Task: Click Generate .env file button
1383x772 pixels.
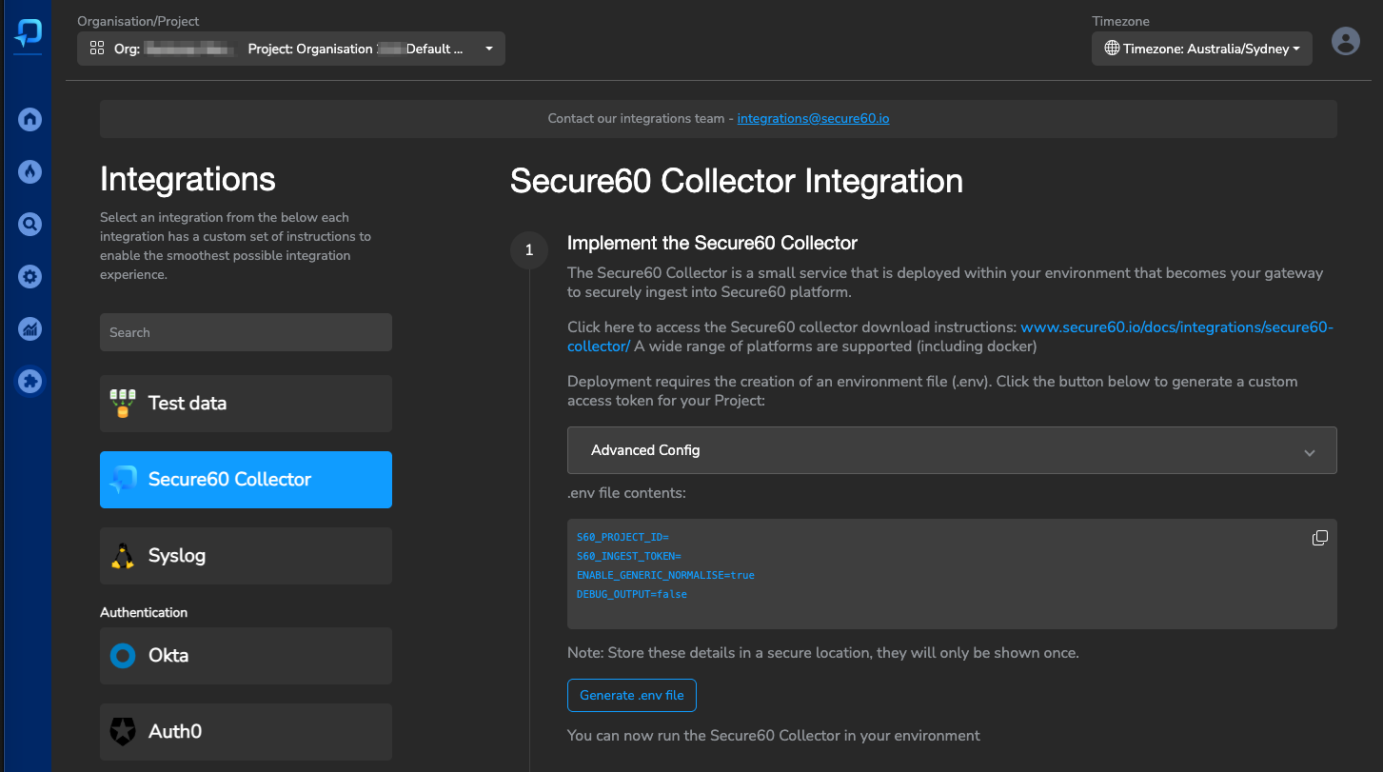Action: pos(631,695)
